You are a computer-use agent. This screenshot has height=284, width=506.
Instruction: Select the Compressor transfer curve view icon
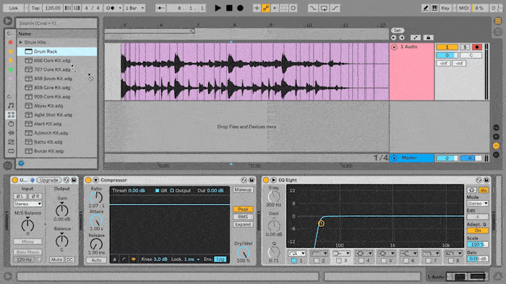click(124, 259)
